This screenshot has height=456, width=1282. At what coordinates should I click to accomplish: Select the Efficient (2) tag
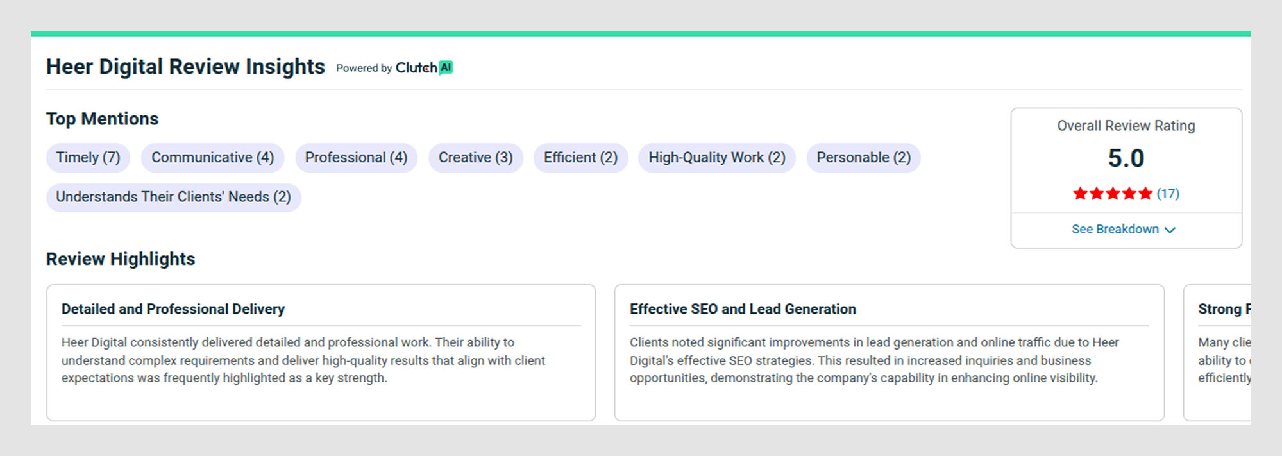click(580, 158)
